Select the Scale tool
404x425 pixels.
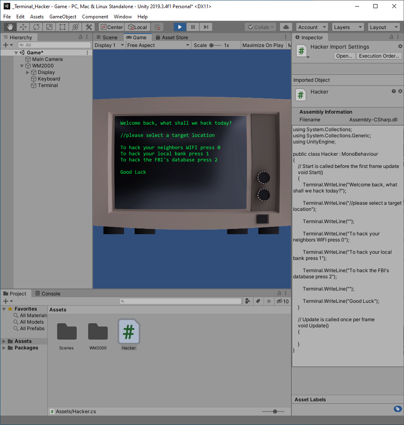49,27
